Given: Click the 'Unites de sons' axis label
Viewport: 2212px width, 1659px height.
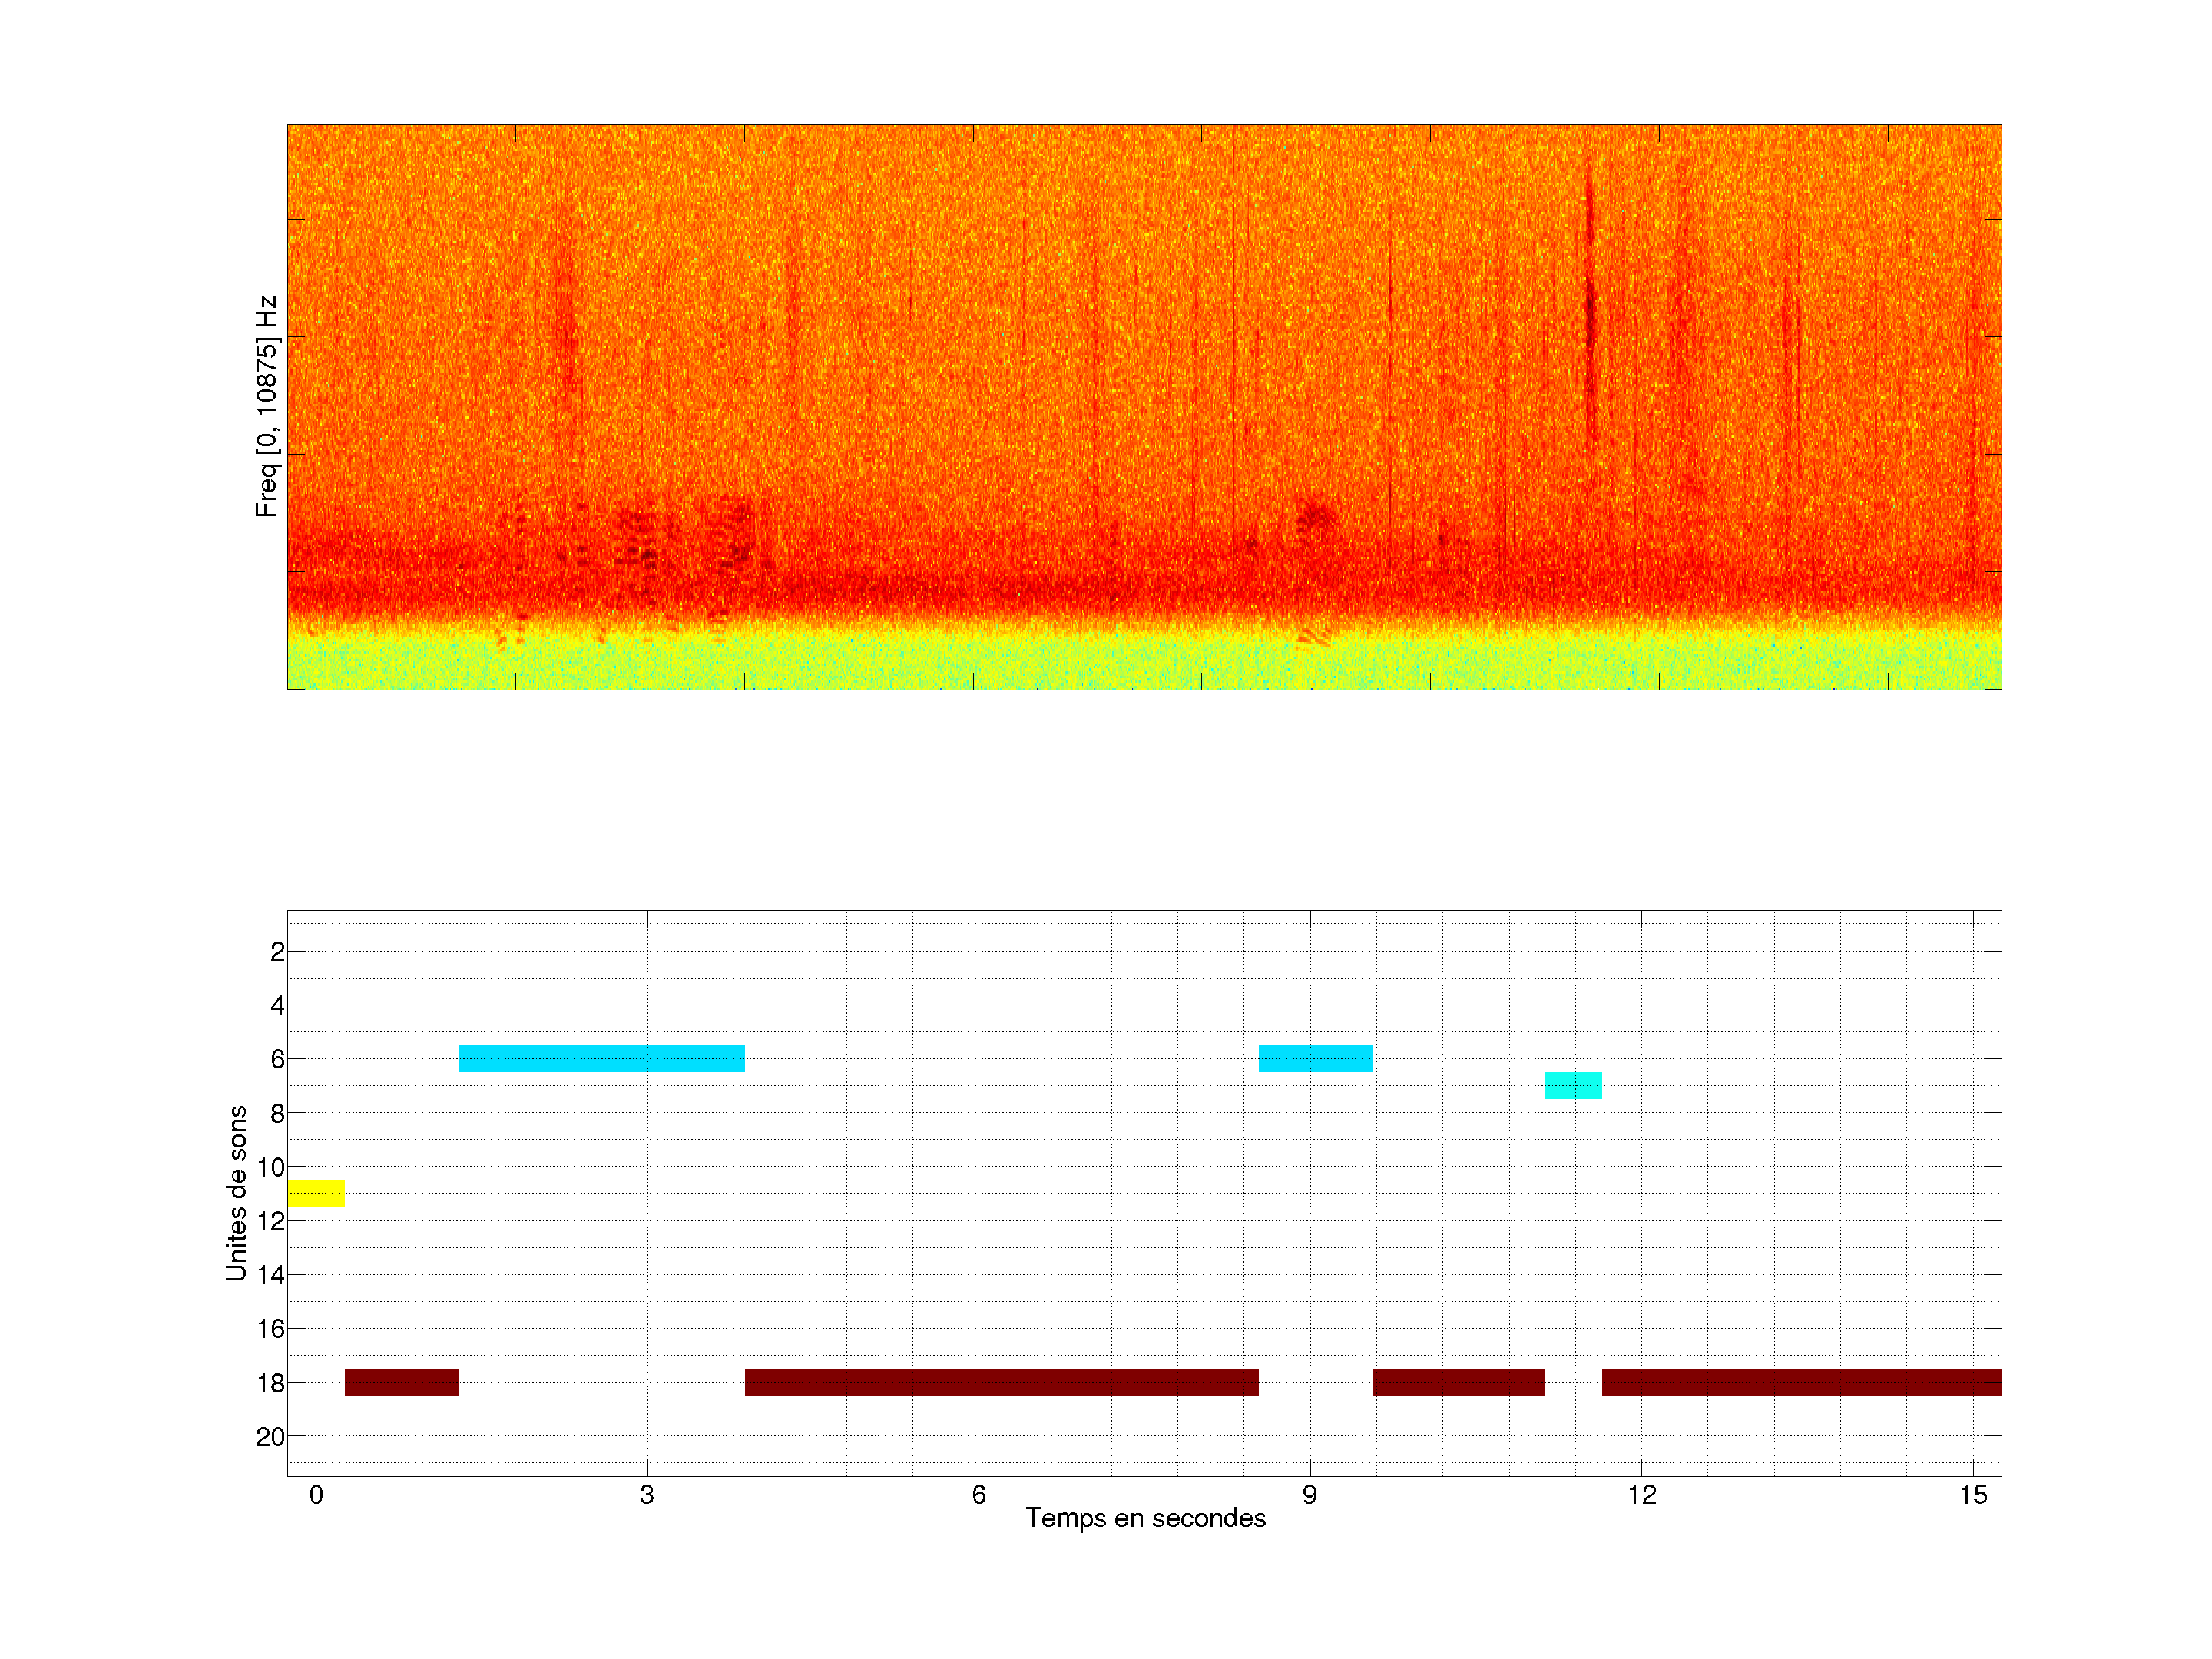Looking at the screenshot, I should click(x=236, y=1193).
